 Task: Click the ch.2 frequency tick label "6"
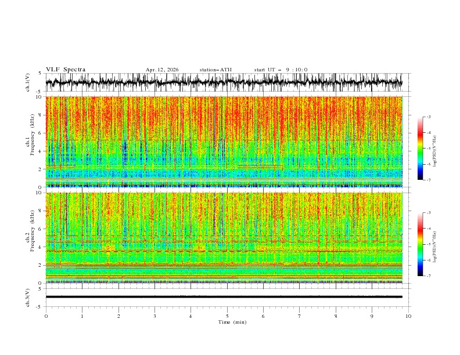(x=40, y=229)
